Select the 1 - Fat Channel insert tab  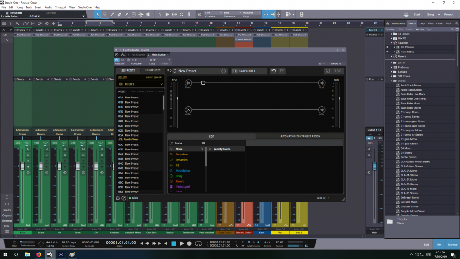point(137,55)
